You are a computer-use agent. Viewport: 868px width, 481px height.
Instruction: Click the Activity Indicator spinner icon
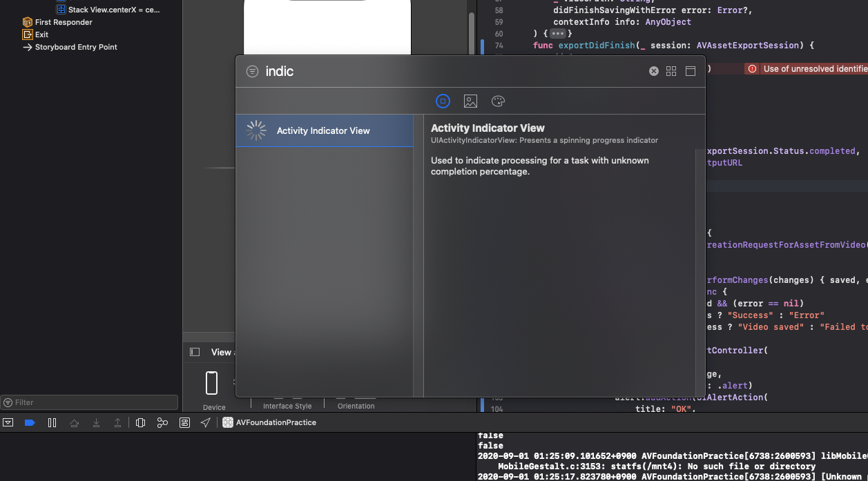coord(256,130)
